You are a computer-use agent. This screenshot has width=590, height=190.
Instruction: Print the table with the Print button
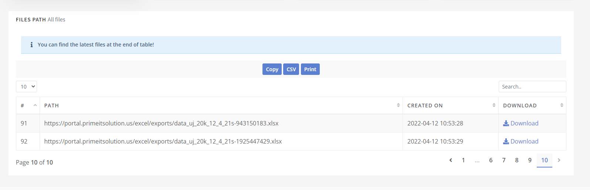click(310, 69)
